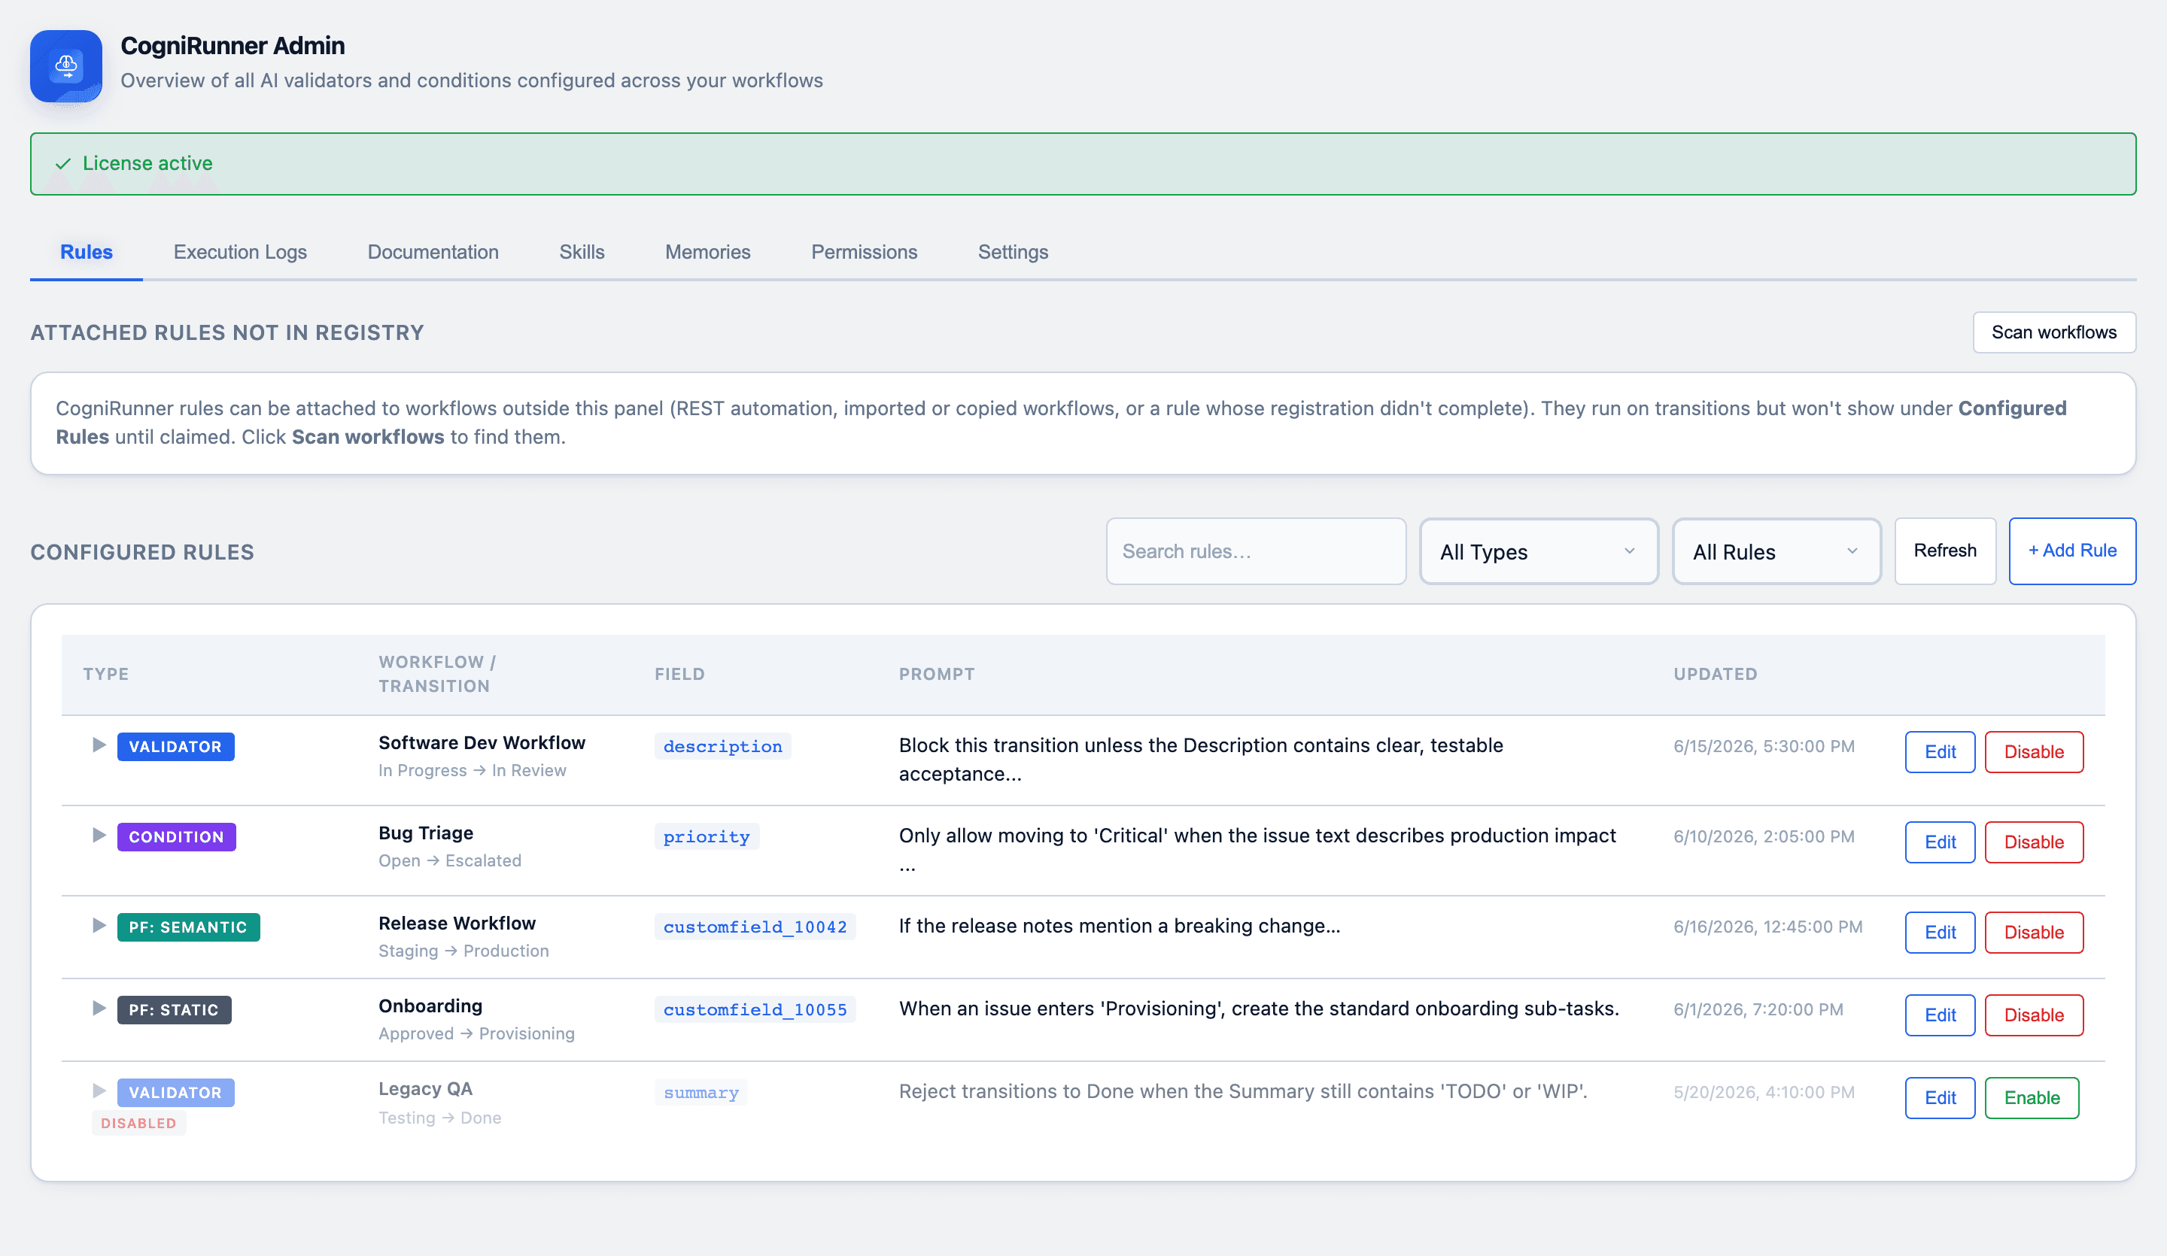This screenshot has height=1256, width=2167.
Task: Open the All Types filter dropdown
Action: [1539, 551]
